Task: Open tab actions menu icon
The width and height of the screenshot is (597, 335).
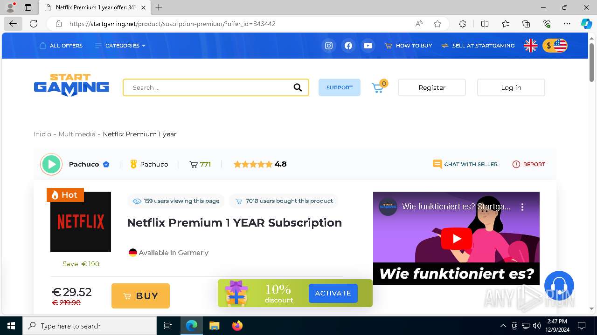Action: tap(28, 7)
